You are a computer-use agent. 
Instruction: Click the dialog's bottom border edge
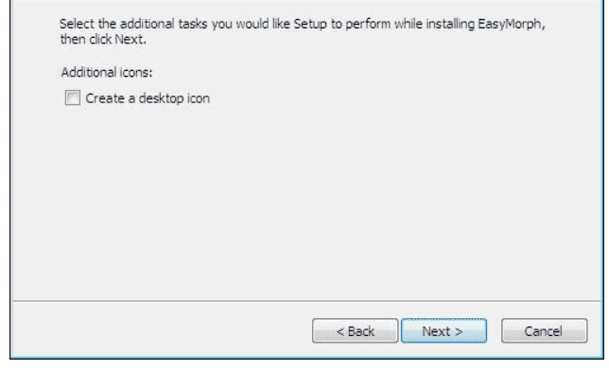coord(306,358)
